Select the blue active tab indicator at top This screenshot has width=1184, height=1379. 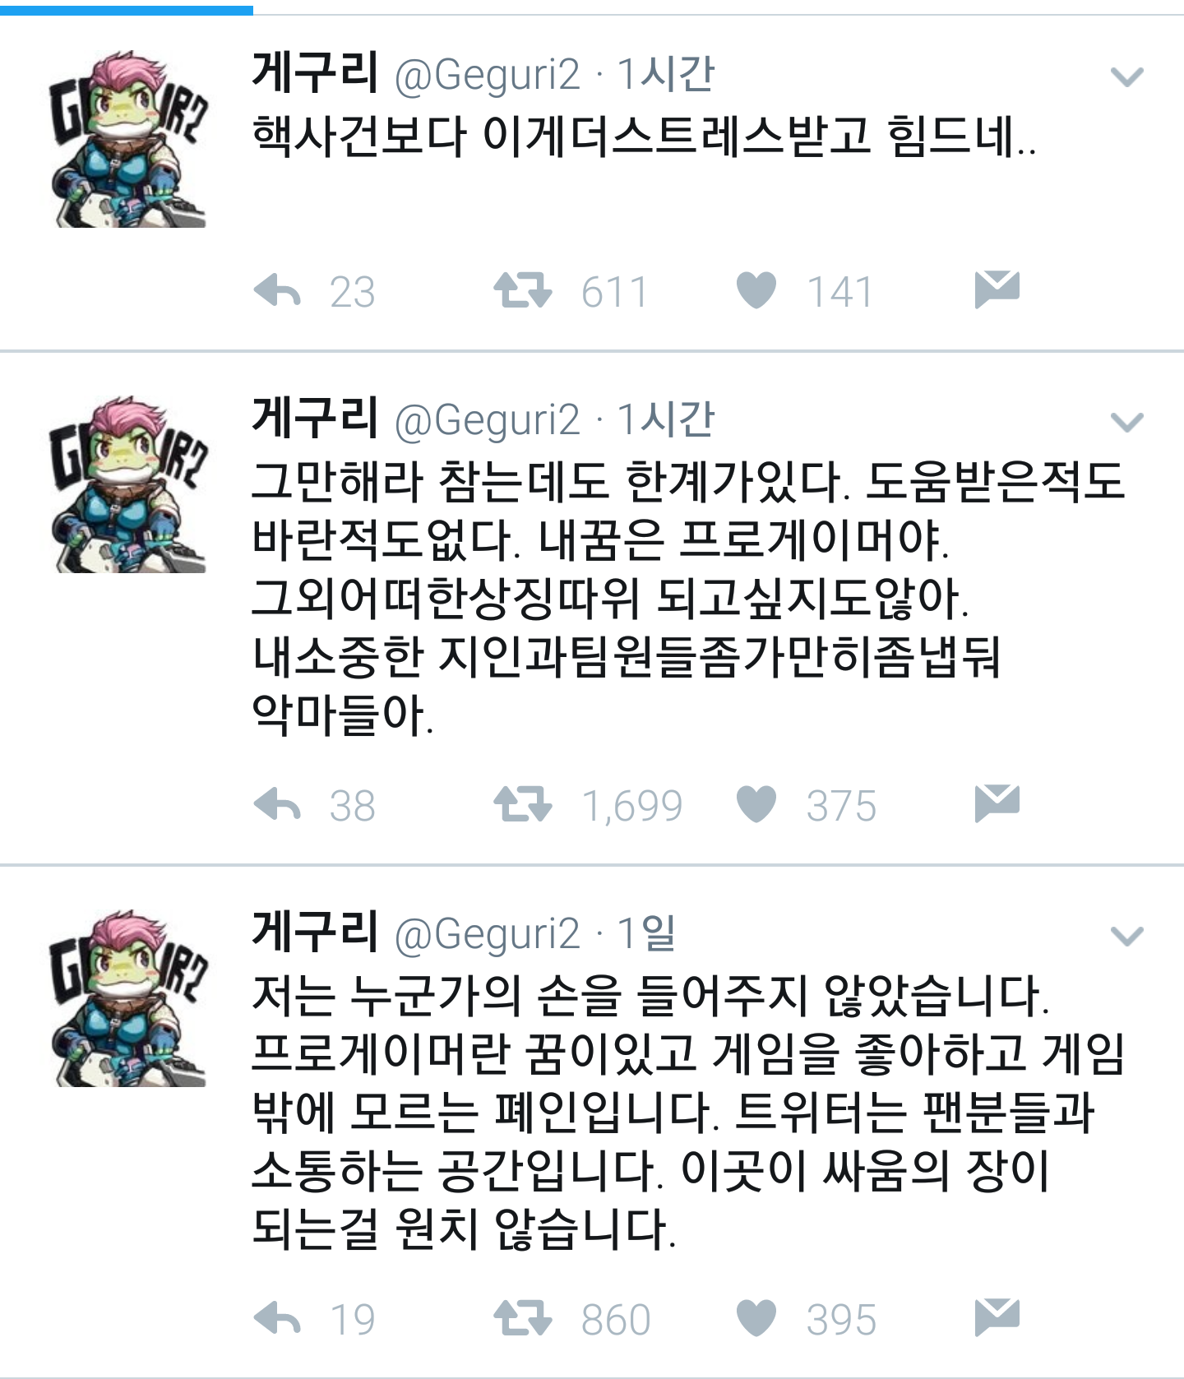(x=127, y=10)
